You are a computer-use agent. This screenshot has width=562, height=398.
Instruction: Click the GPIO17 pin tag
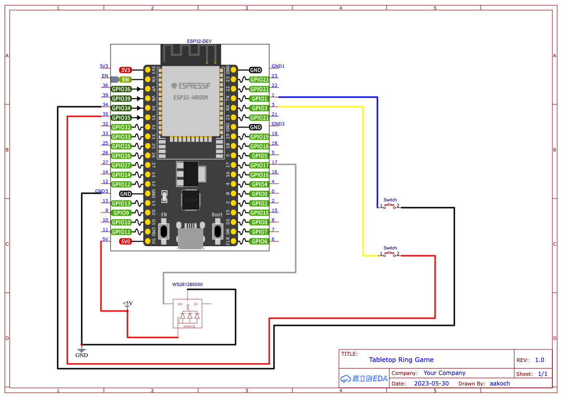(259, 165)
